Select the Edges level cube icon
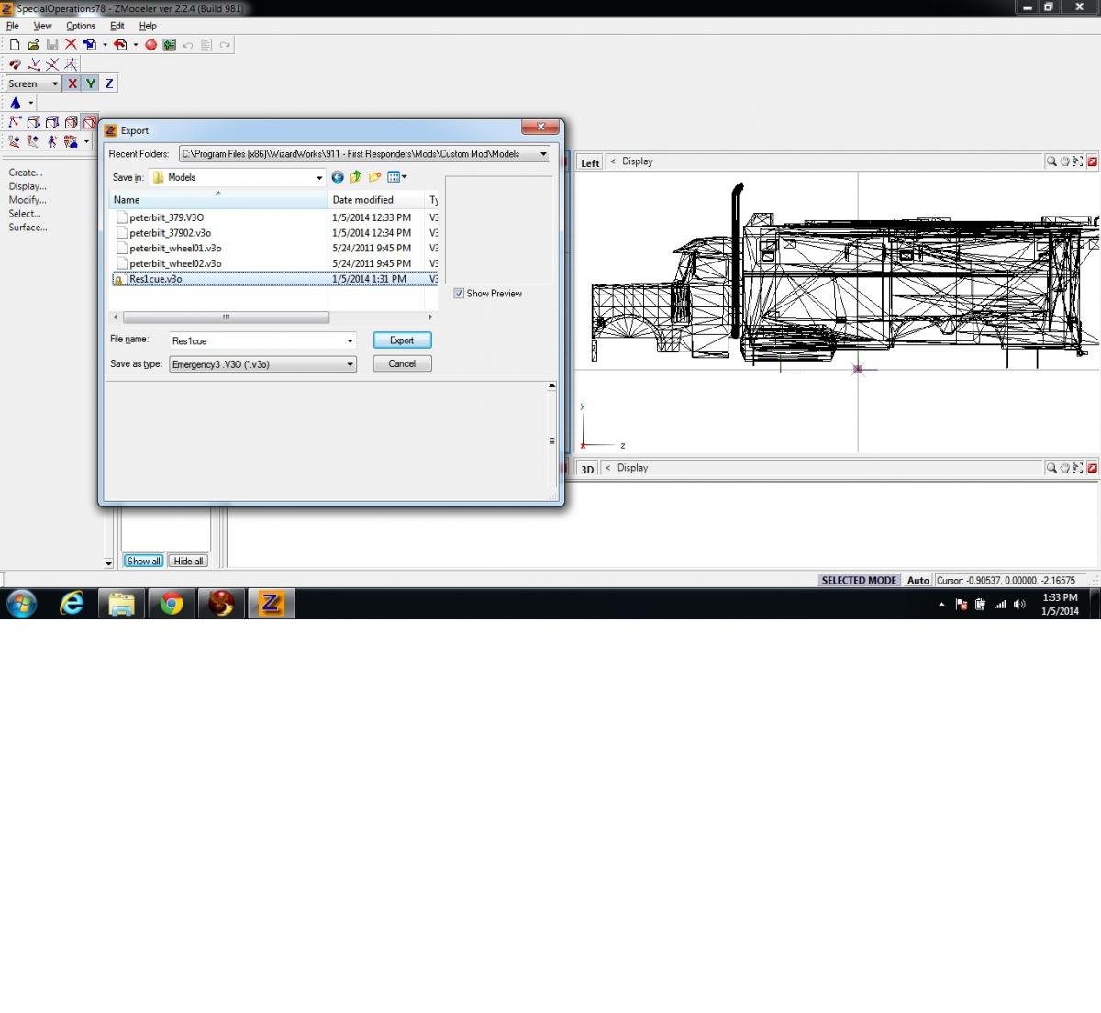Image resolution: width=1101 pixels, height=1013 pixels. [x=34, y=122]
